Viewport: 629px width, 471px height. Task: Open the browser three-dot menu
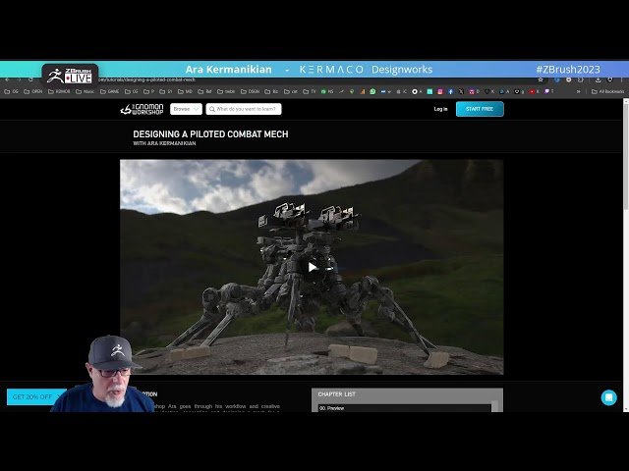click(622, 79)
